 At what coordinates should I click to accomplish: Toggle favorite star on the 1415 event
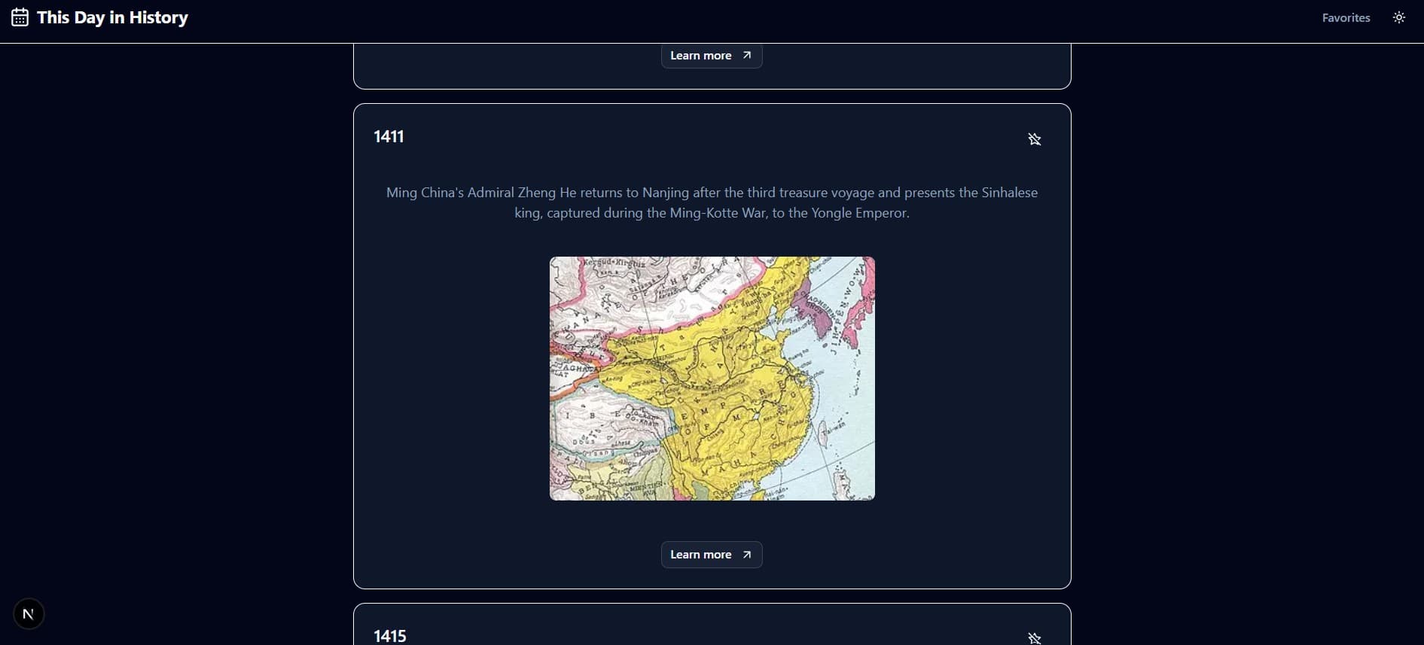tap(1034, 638)
